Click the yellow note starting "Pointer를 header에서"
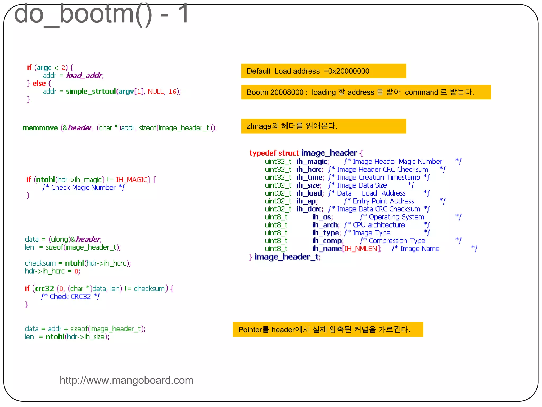Screen dimensions: 542x407 pos(328,330)
